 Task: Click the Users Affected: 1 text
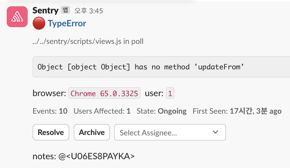pyautogui.click(x=102, y=111)
